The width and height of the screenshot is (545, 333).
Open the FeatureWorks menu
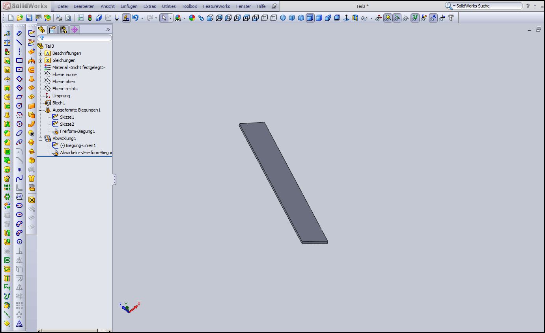click(x=217, y=6)
